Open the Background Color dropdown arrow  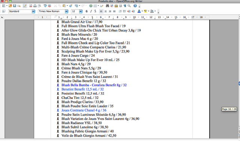155,11
